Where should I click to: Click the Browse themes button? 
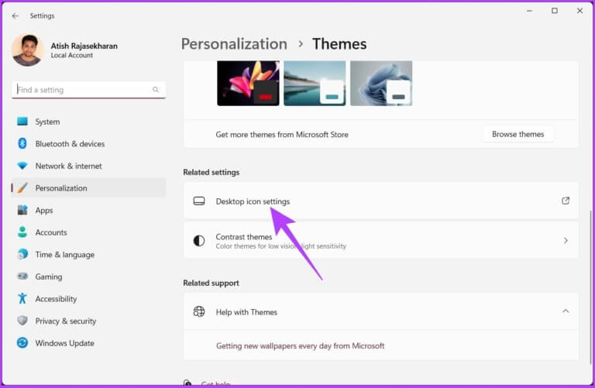pos(518,134)
